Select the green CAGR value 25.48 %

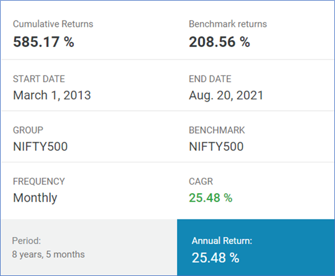211,198
